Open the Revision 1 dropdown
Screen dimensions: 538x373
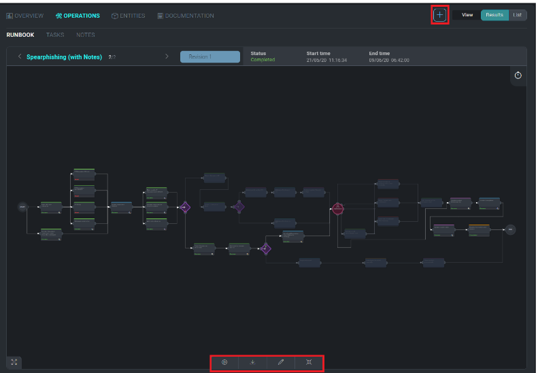[x=209, y=57]
